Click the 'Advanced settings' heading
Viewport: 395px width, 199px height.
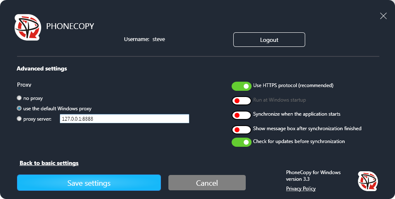click(x=42, y=69)
